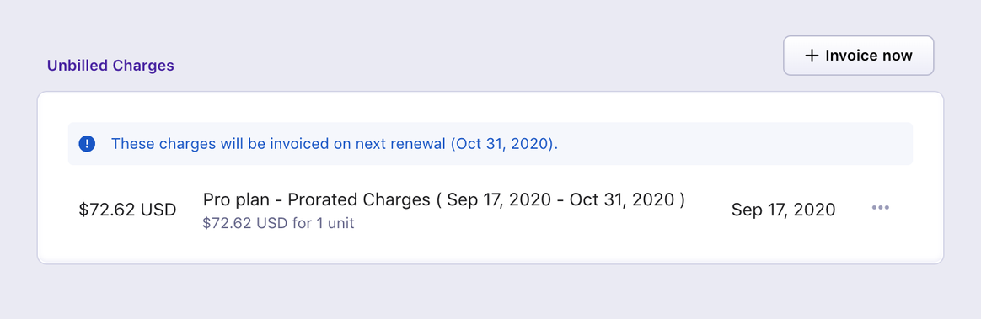Click the (Oct 31, 2020) renewal date in banner
Screen dimensions: 981x319
point(503,144)
